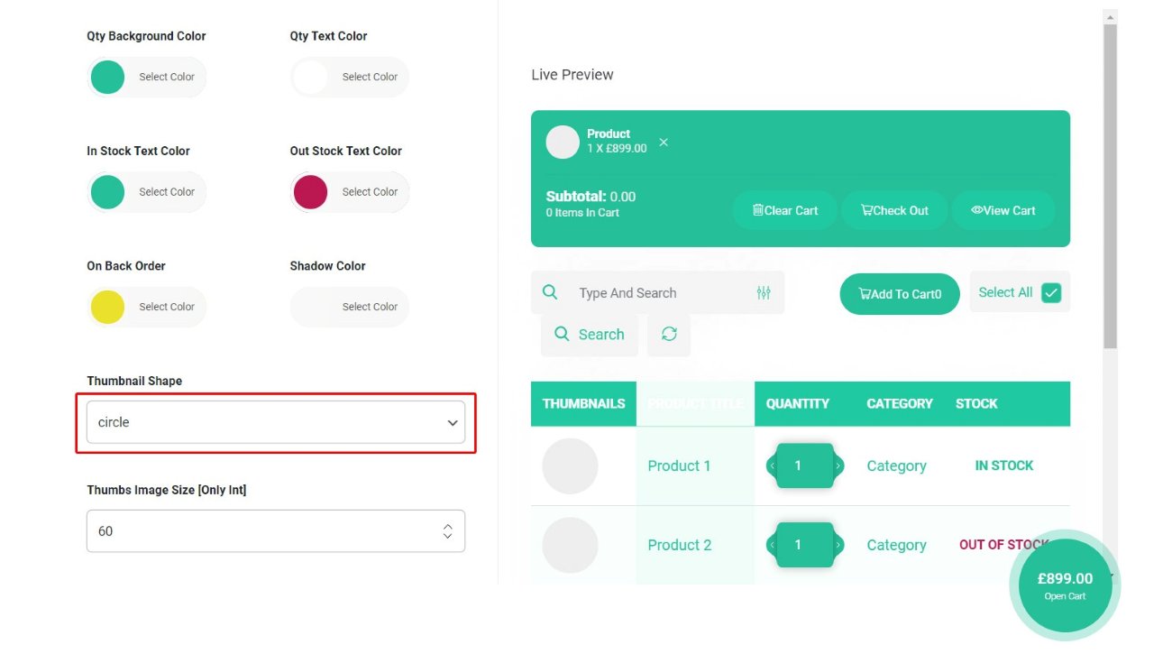The width and height of the screenshot is (1172, 654).
Task: Click the Quantity column header
Action: (x=798, y=403)
